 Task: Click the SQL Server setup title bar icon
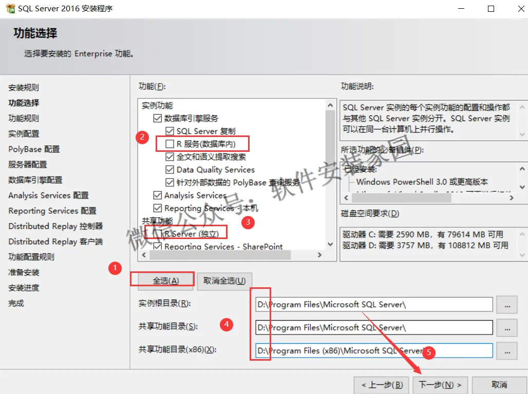coord(10,8)
